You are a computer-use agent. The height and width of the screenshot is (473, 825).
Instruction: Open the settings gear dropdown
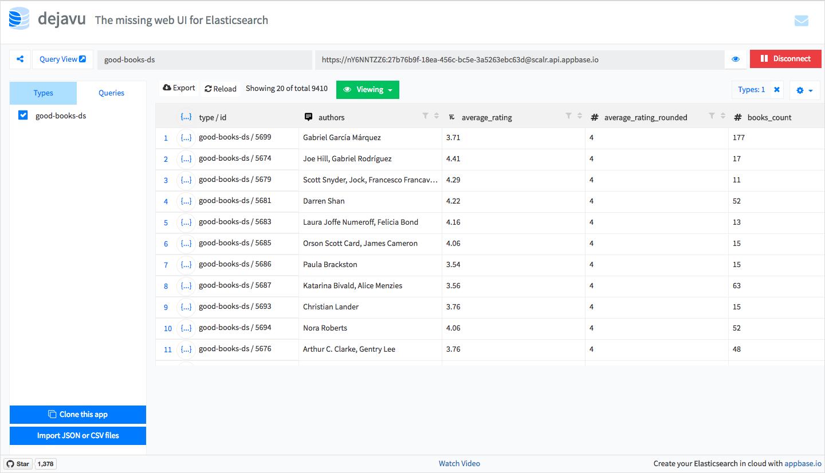tap(804, 90)
